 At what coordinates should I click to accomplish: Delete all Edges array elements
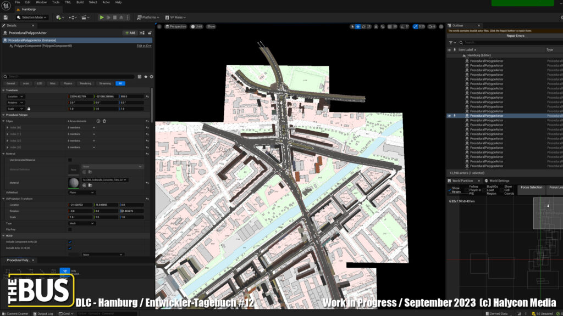tap(104, 121)
